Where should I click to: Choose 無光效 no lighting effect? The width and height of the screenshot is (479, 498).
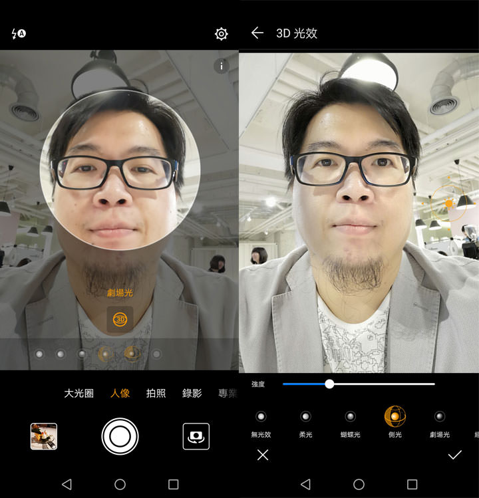pyautogui.click(x=261, y=417)
